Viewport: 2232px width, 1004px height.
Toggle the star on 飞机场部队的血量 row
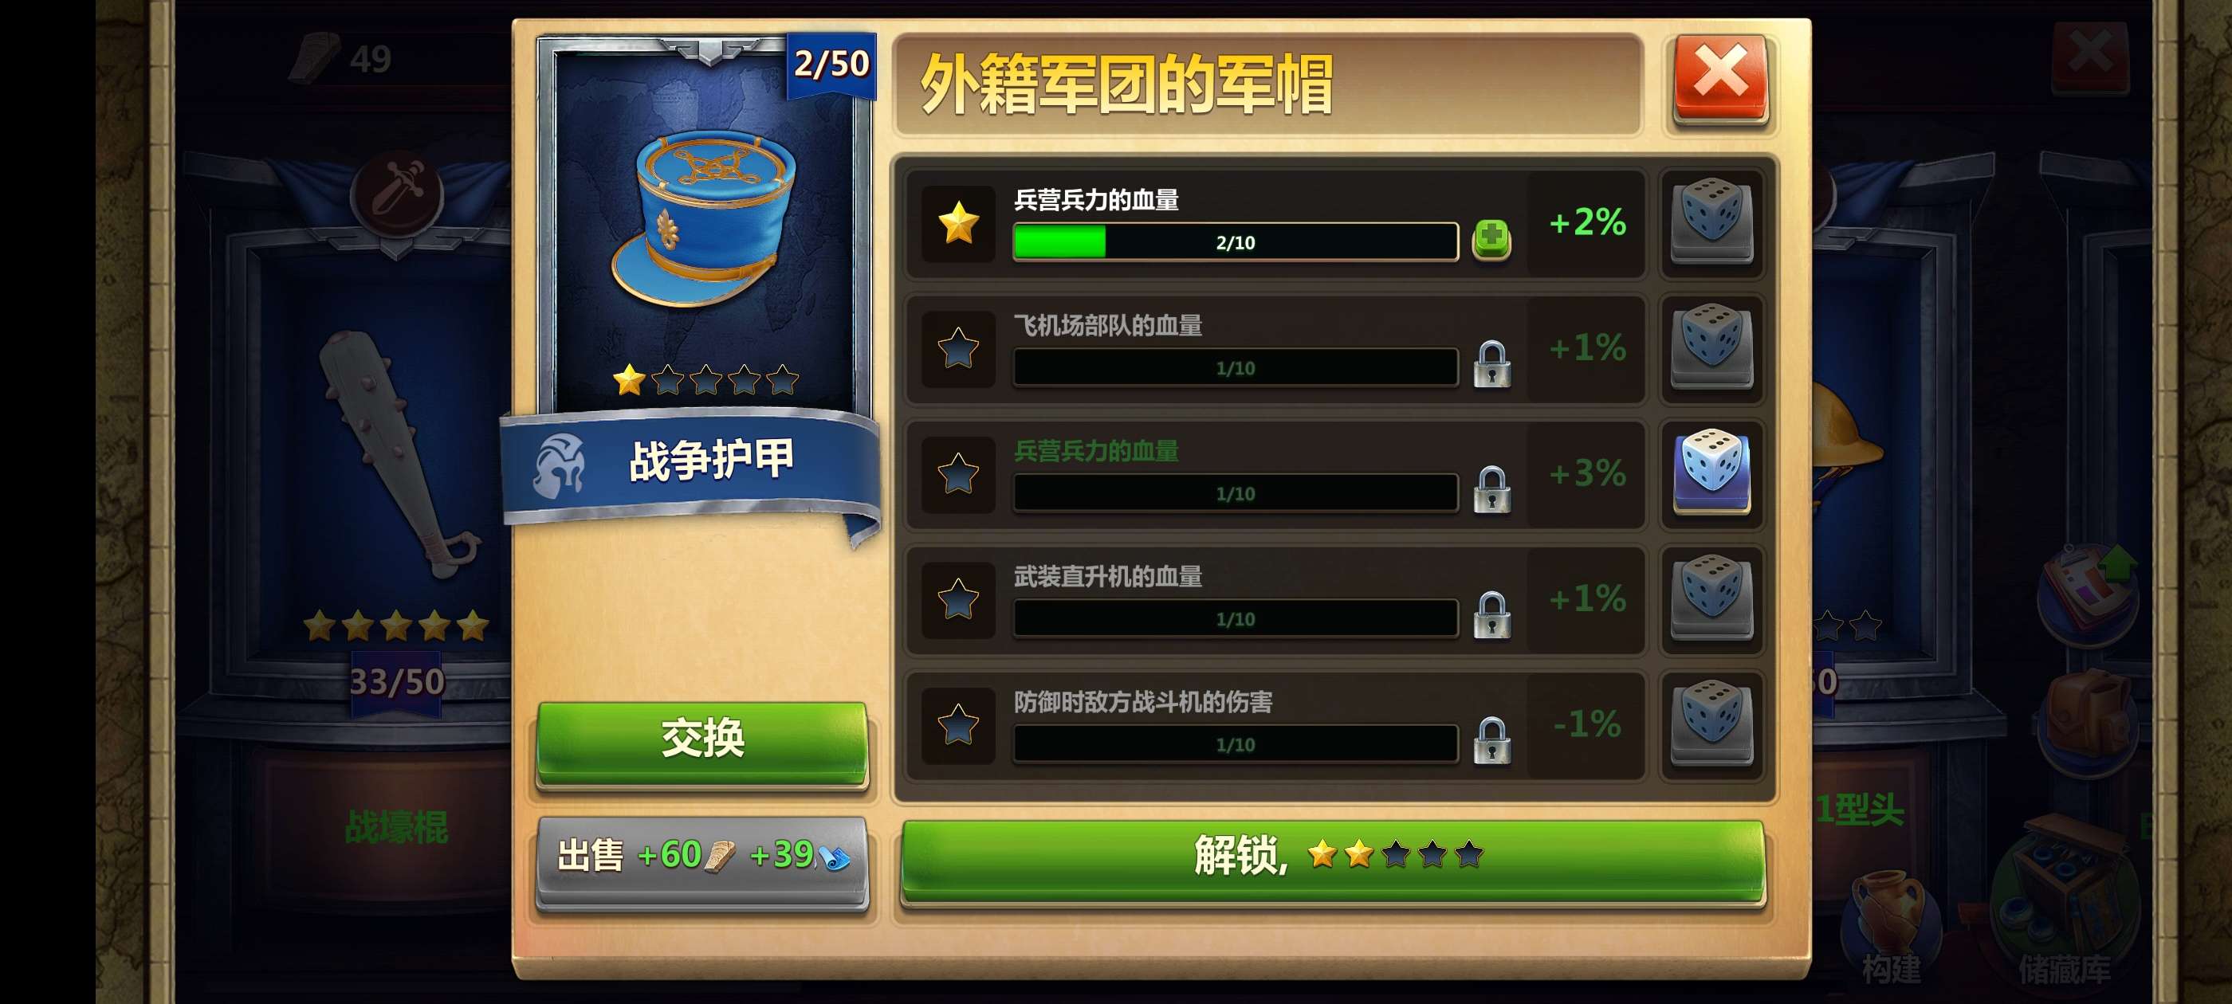click(958, 348)
